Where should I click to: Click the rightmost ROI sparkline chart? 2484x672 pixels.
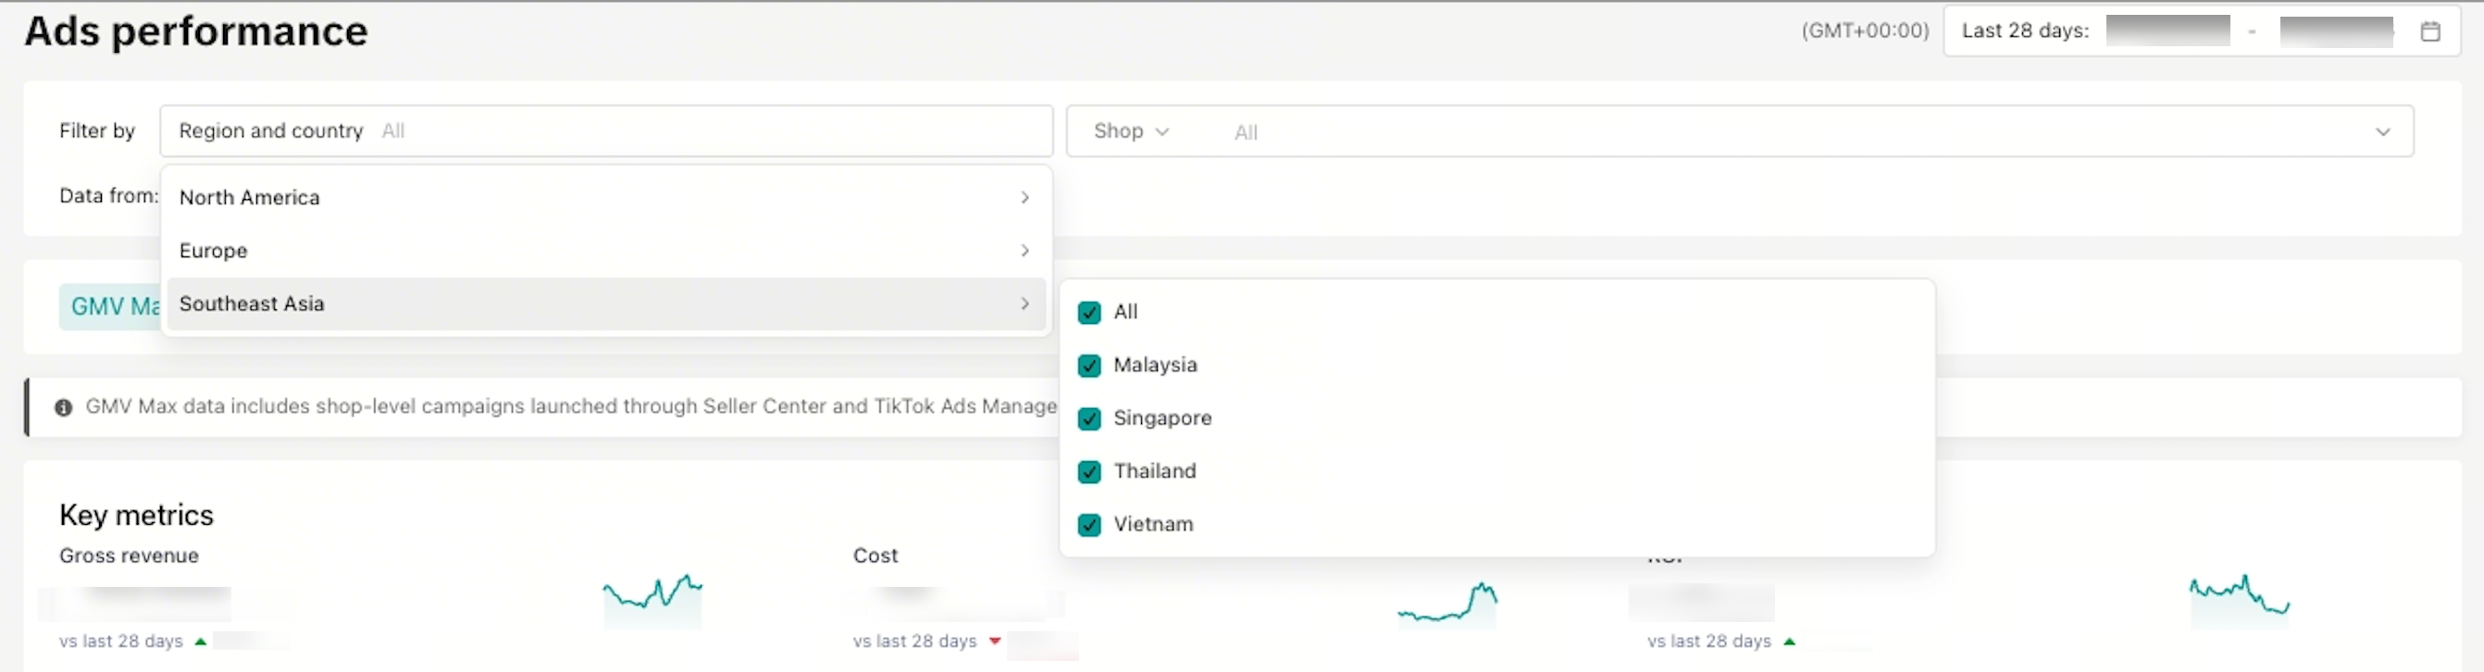pyautogui.click(x=2238, y=600)
